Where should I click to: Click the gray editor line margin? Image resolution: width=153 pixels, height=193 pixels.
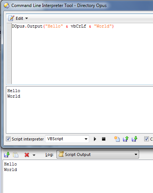click(x=9, y=54)
